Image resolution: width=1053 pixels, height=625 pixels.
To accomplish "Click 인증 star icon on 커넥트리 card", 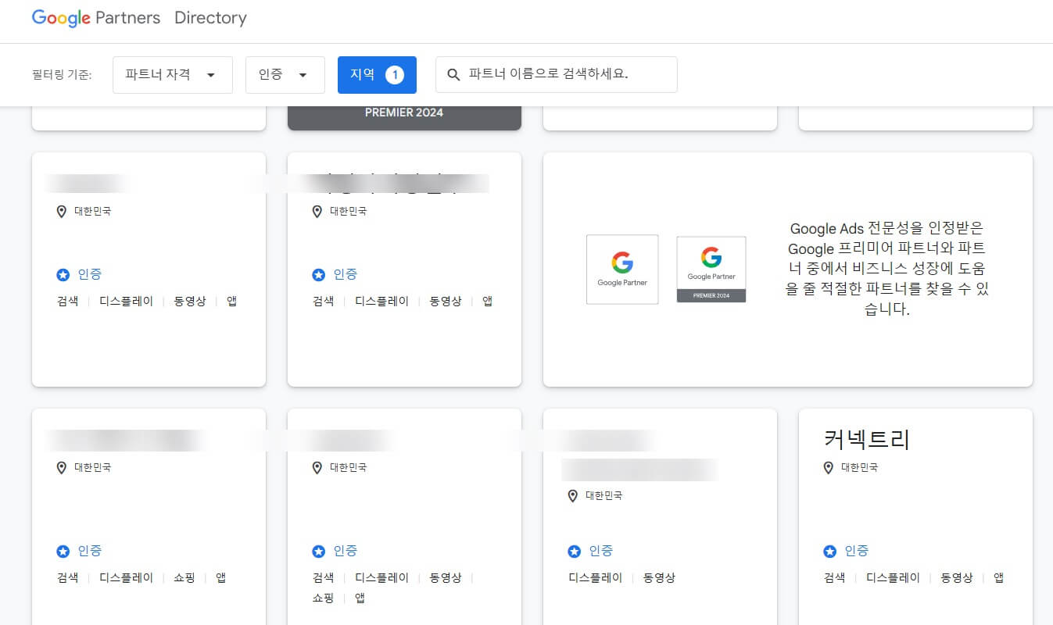I will coord(829,552).
